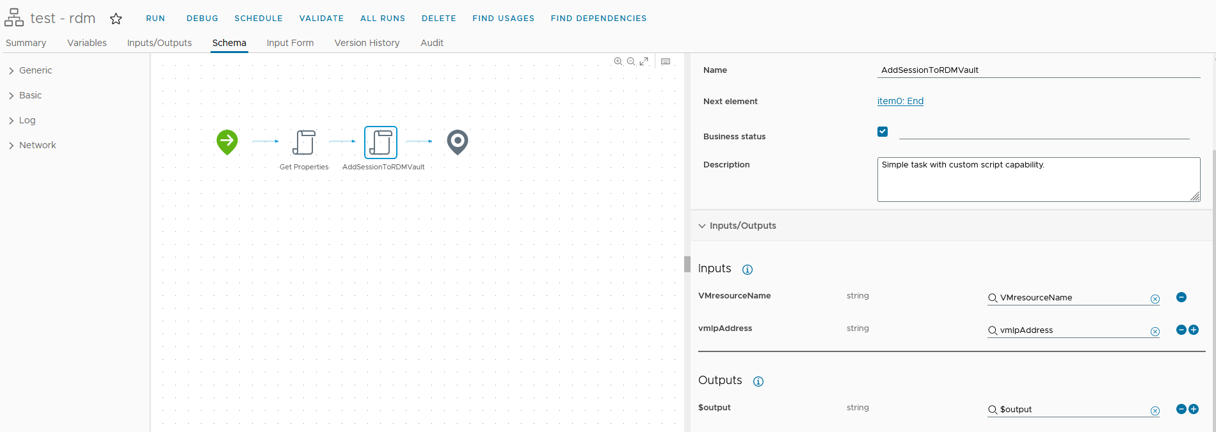Remove the $output output row
This screenshot has height=432, width=1216.
coord(1181,409)
